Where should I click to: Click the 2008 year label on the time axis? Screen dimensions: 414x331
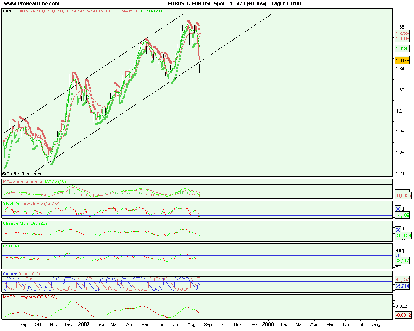pos(268,324)
